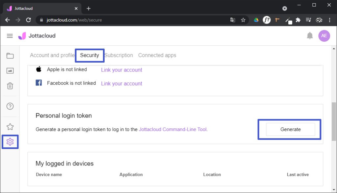Click the orange extension icon in toolbar
The image size is (337, 193).
coord(277,20)
